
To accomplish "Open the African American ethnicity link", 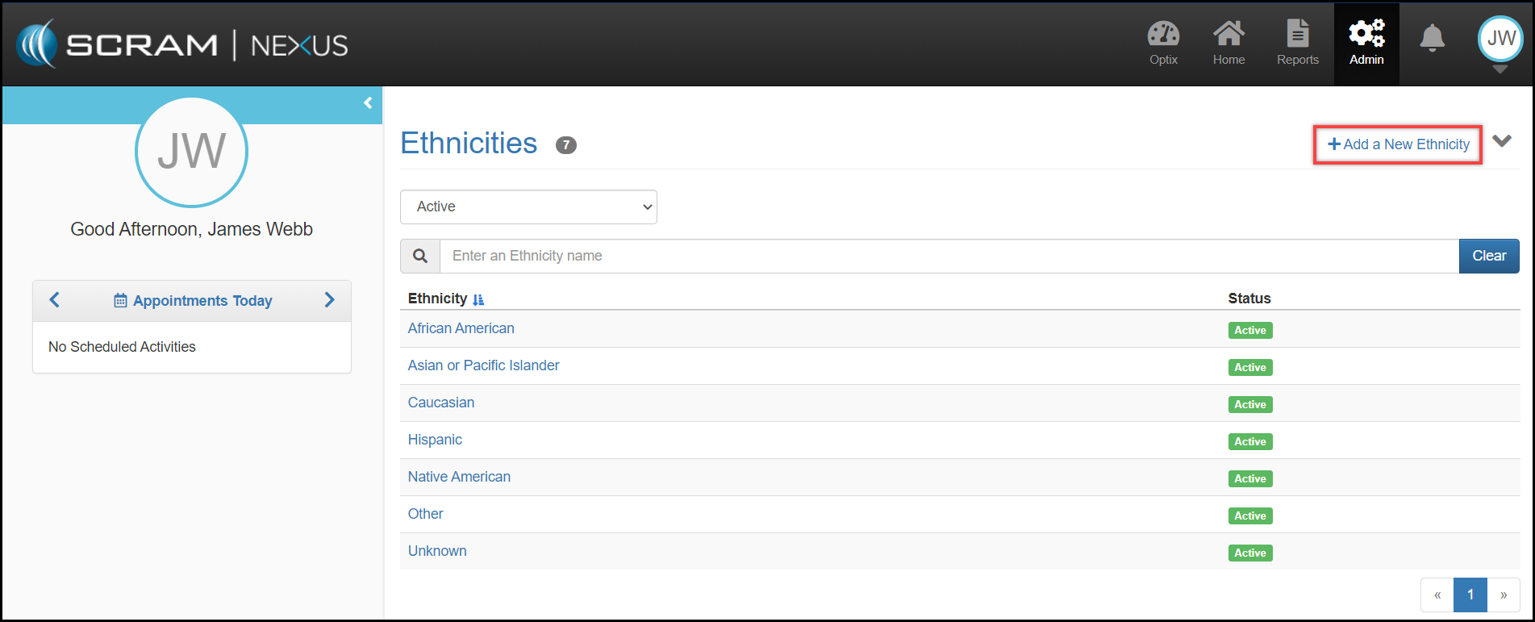I will click(x=461, y=328).
